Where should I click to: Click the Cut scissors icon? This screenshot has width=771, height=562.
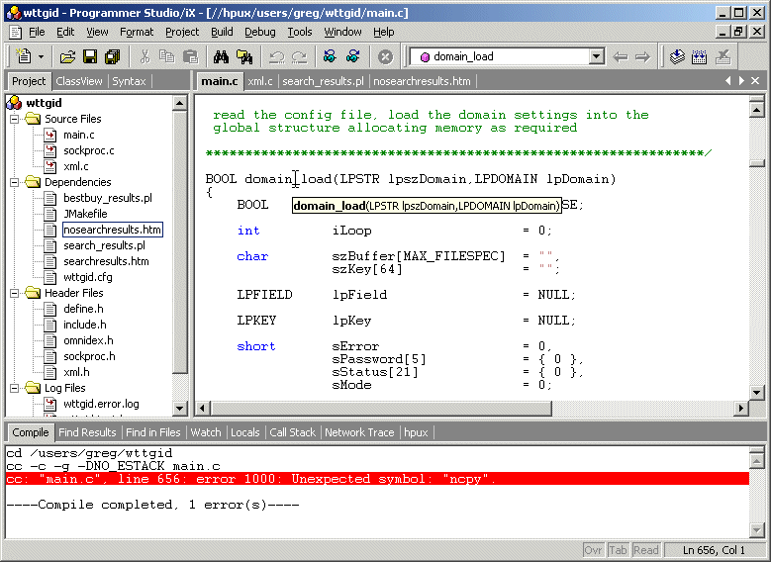[x=145, y=57]
